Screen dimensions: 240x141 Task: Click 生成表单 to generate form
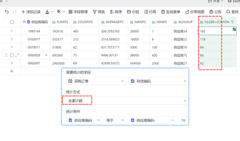[x=171, y=12]
